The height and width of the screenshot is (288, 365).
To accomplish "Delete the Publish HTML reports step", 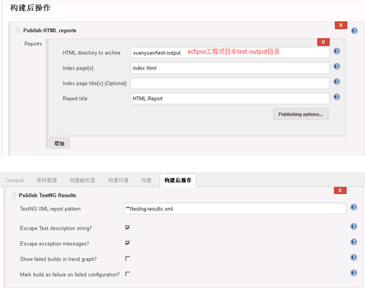I will tap(340, 25).
